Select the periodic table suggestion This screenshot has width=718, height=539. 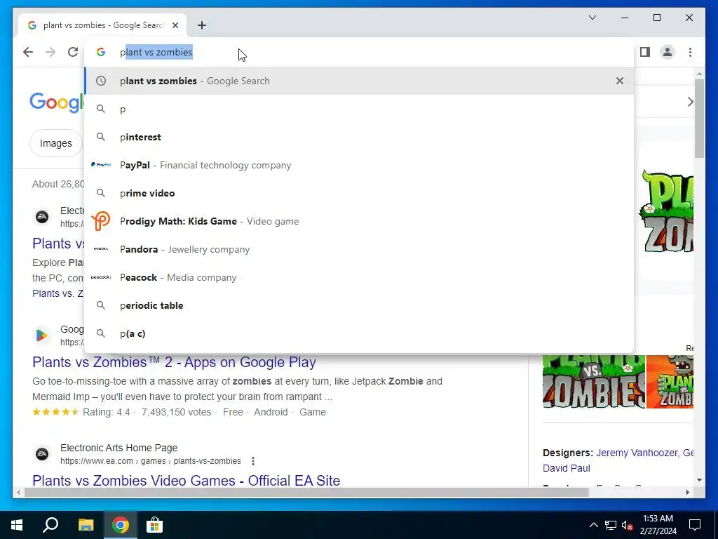359,305
